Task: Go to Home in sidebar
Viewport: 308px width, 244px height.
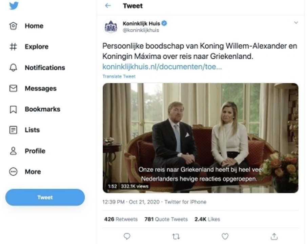Action: (34, 26)
